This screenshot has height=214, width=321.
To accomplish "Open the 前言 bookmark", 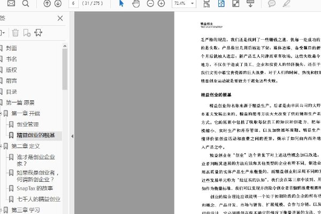I will tap(11, 81).
